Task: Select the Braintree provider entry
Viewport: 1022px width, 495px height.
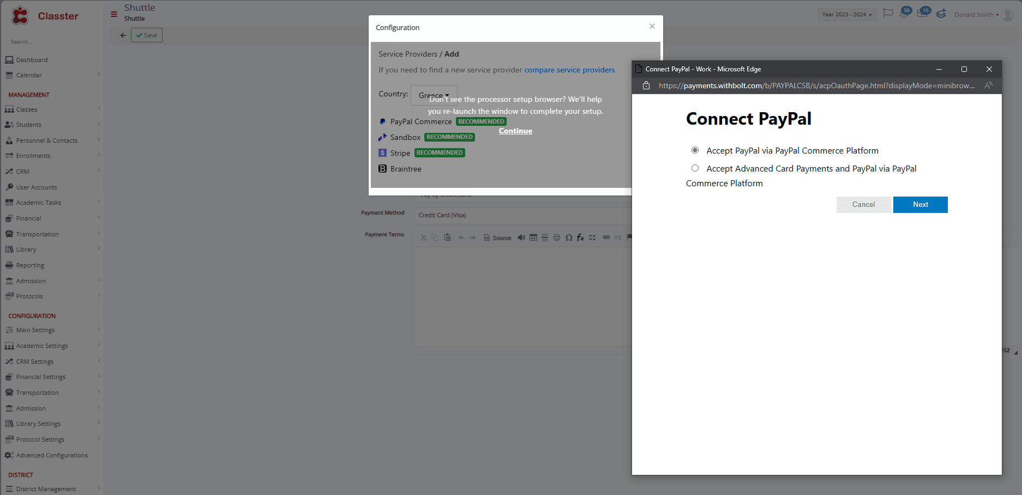Action: point(406,169)
